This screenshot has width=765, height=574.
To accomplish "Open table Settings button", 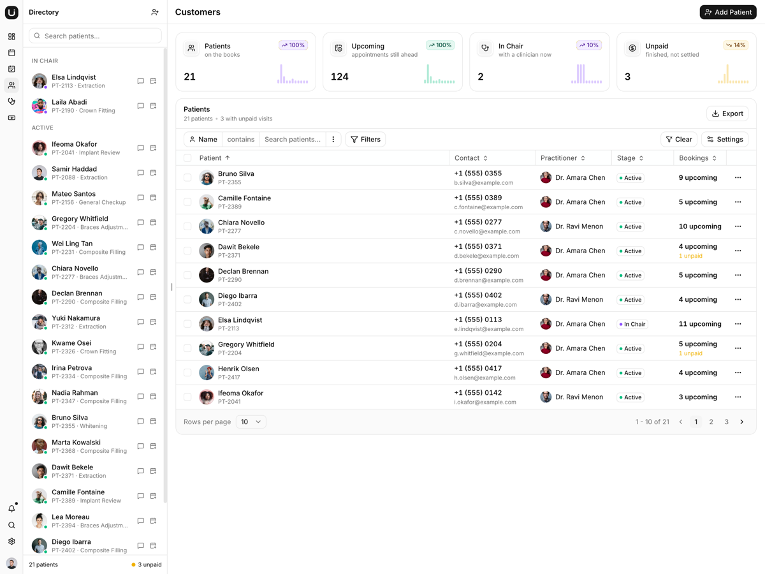I will coord(725,139).
